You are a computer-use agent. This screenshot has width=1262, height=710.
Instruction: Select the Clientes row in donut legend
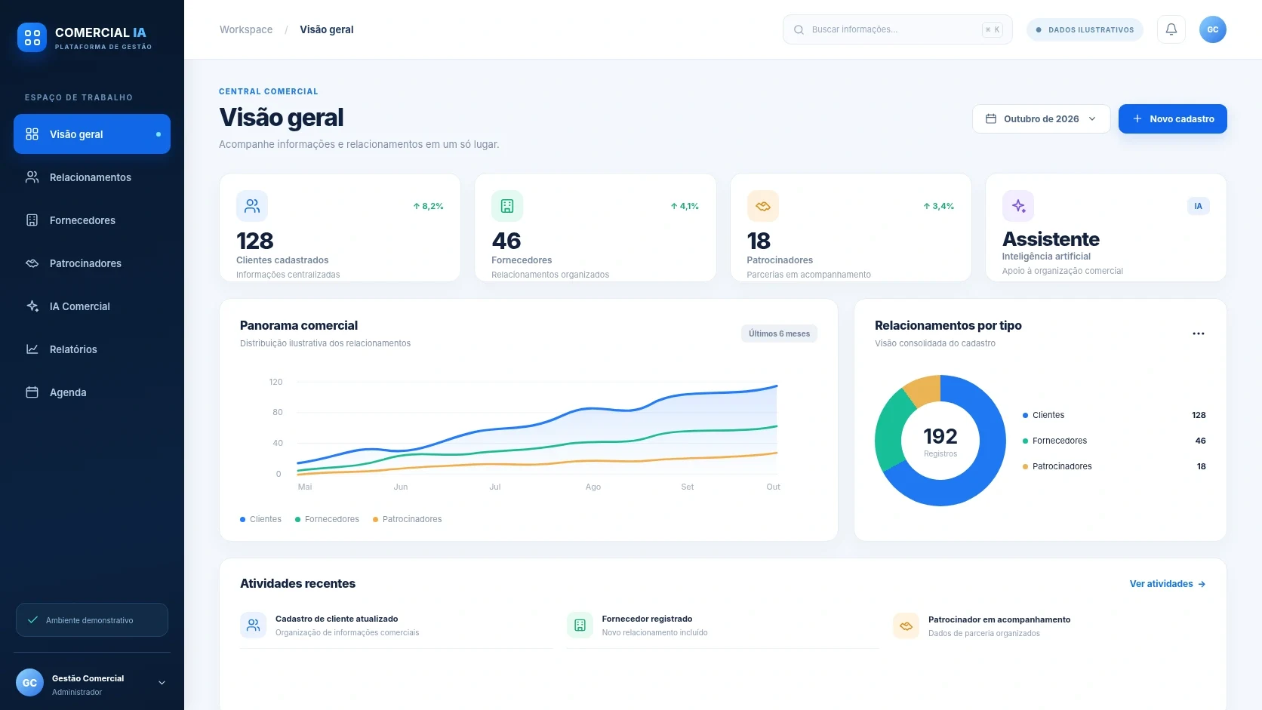point(1114,415)
